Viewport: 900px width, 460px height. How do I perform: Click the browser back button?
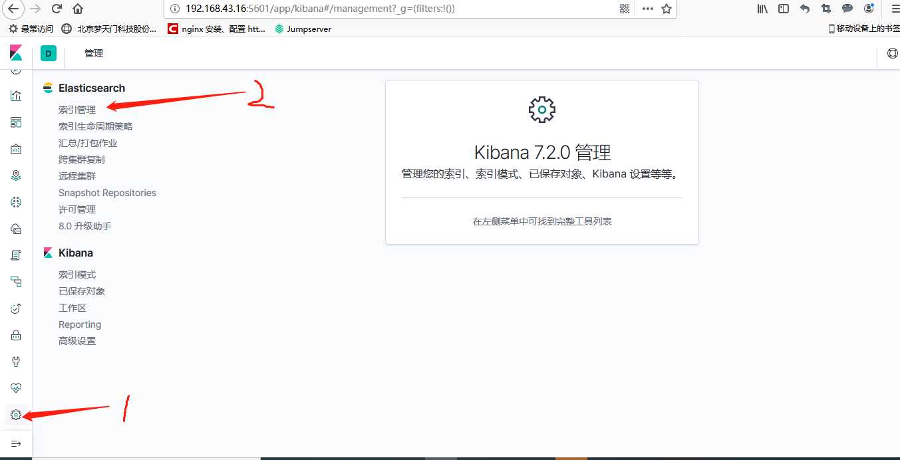point(14,9)
